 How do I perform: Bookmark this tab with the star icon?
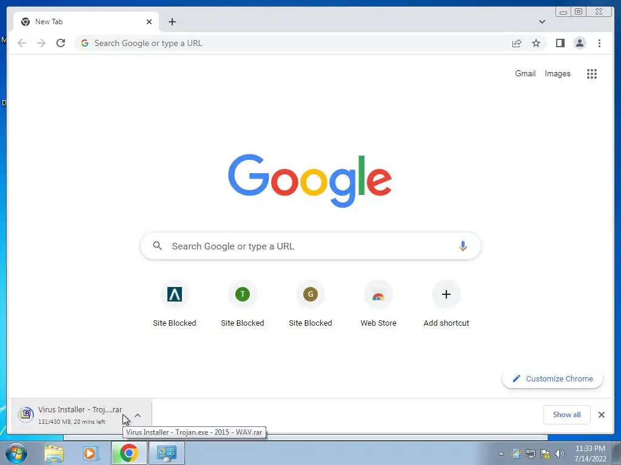pyautogui.click(x=536, y=43)
